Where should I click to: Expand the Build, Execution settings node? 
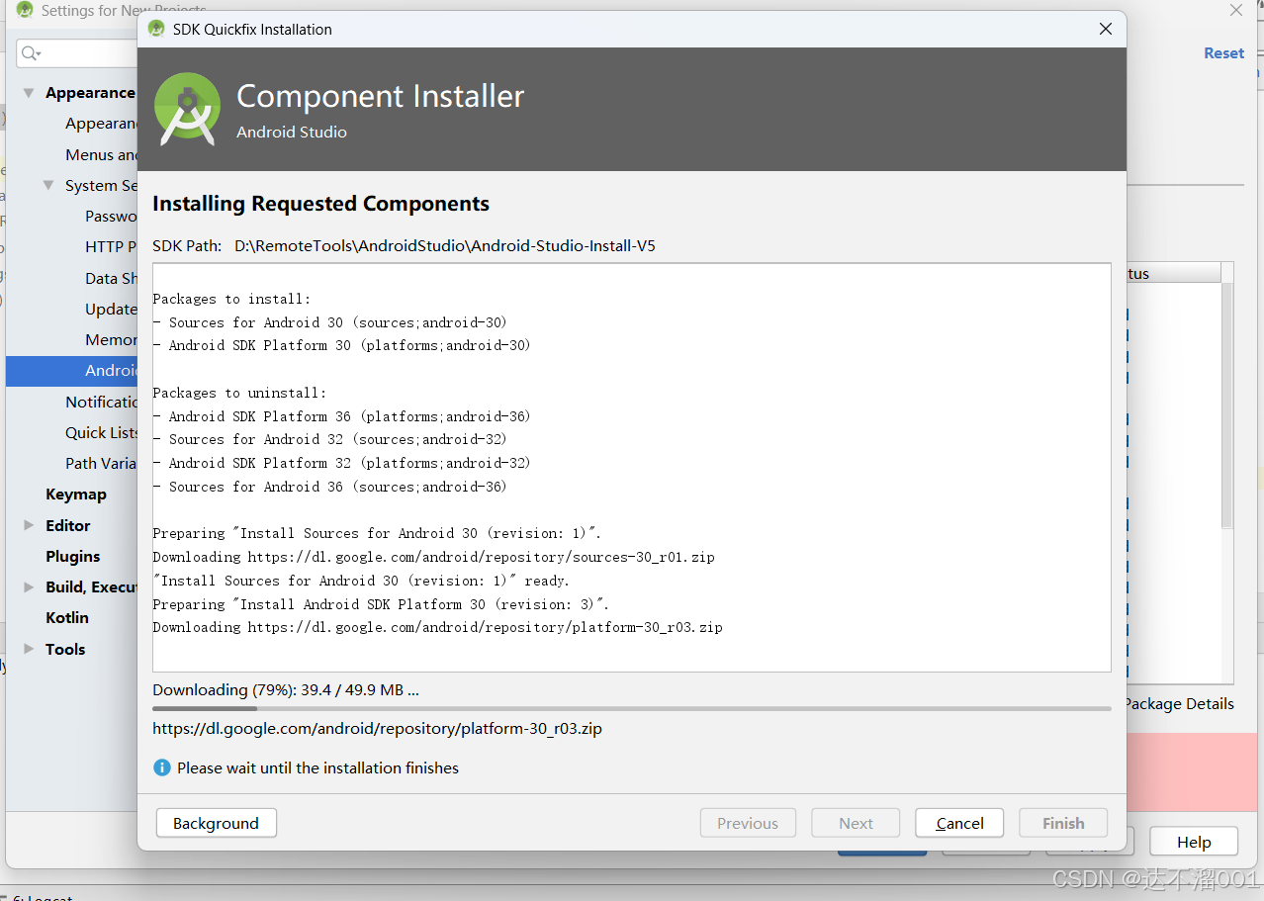[x=29, y=586]
